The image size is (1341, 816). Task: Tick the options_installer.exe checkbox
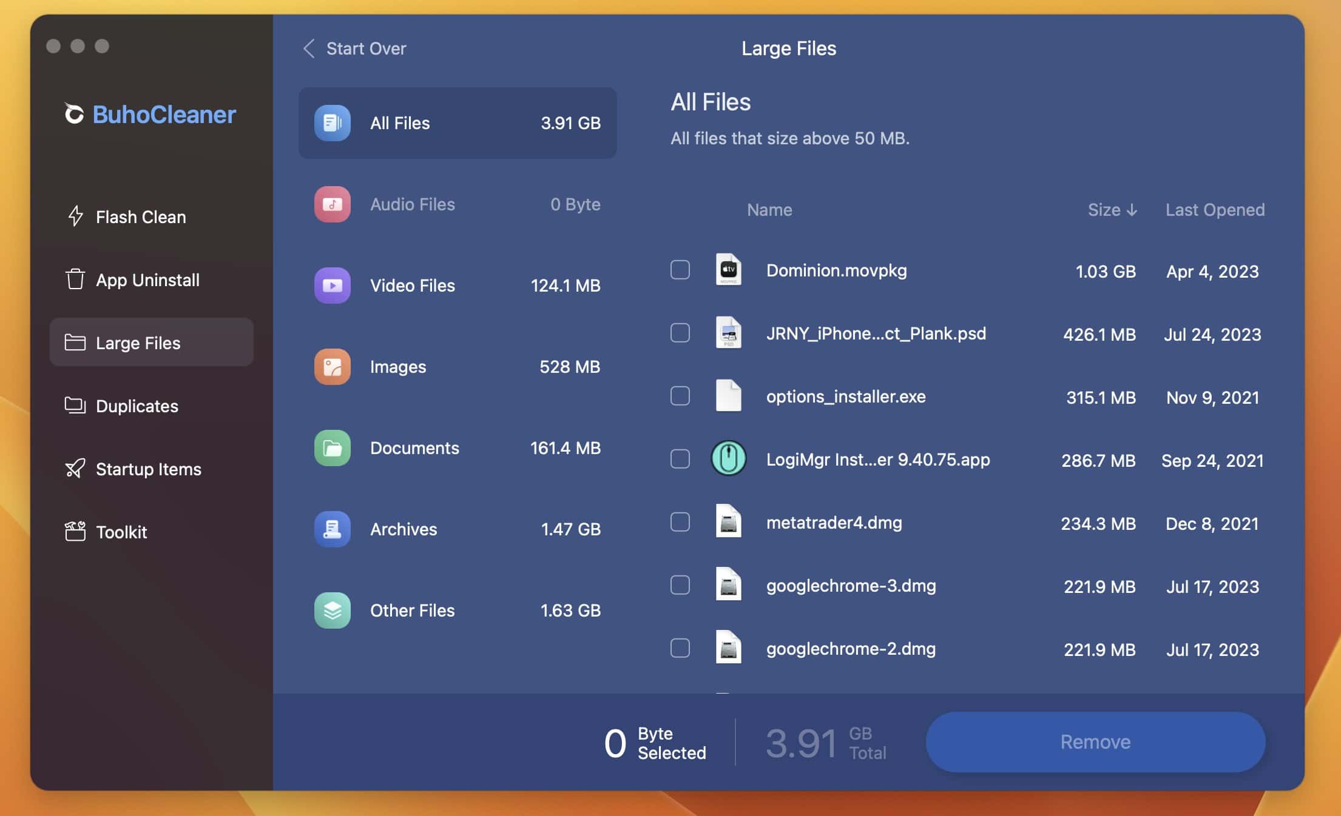click(x=680, y=396)
